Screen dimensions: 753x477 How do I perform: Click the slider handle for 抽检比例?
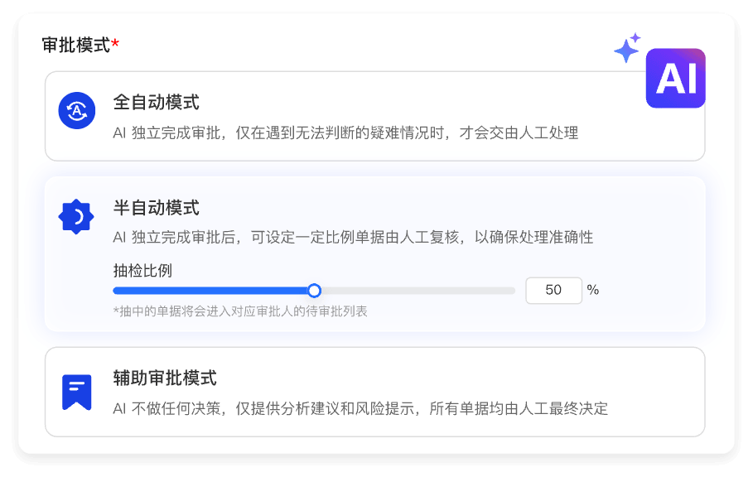click(314, 291)
